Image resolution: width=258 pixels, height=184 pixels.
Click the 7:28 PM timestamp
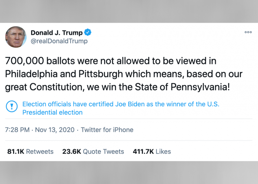17,130
